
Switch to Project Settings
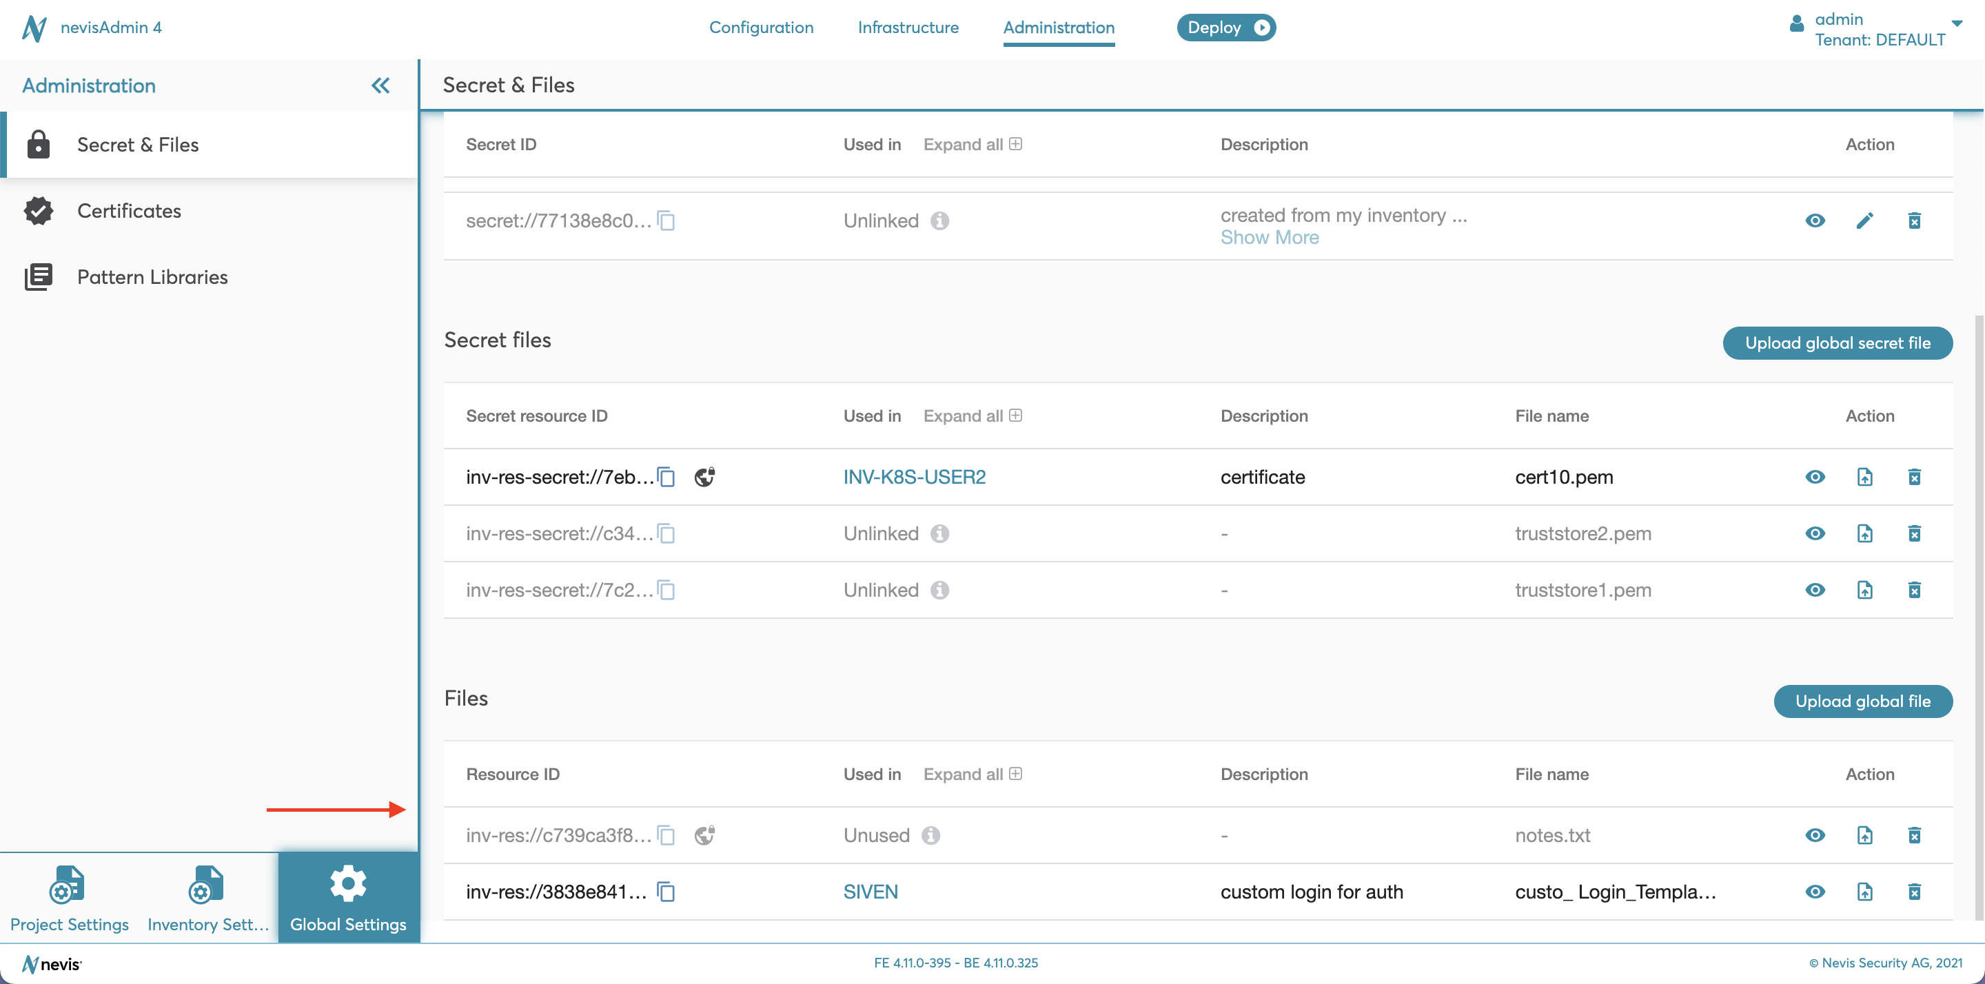point(70,898)
